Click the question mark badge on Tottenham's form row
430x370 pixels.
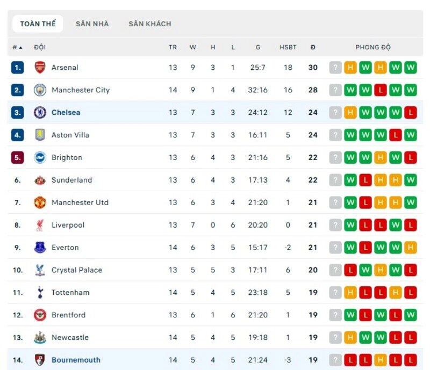point(335,293)
